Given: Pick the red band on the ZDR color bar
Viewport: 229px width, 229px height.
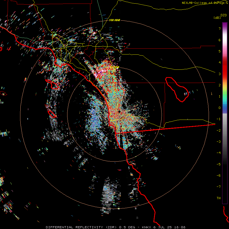Looking at the screenshot, I should 225,71.
